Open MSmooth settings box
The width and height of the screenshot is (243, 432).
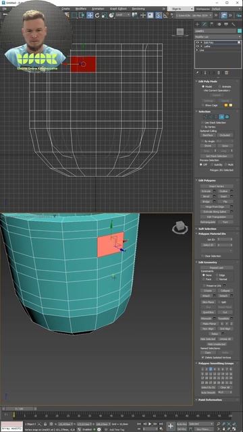215,318
